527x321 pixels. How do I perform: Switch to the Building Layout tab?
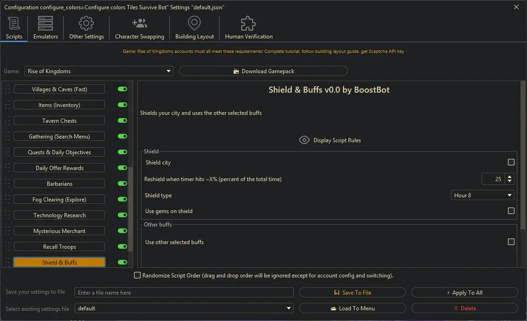click(x=194, y=28)
